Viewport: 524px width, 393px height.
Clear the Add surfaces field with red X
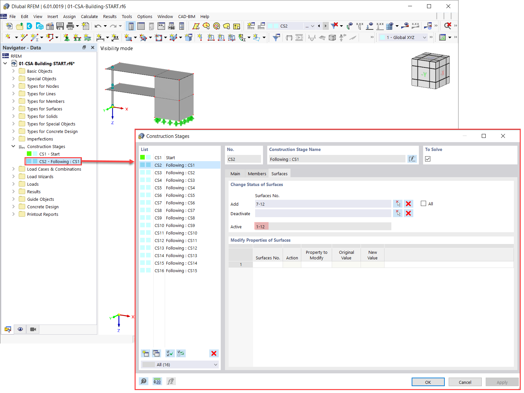(x=408, y=204)
